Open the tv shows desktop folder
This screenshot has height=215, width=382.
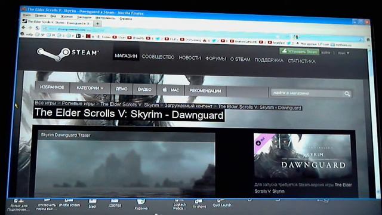click(199, 204)
